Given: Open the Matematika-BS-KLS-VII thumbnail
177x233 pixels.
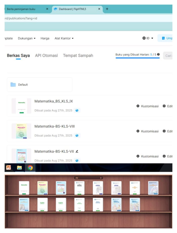Looking at the screenshot, I should [21, 156].
